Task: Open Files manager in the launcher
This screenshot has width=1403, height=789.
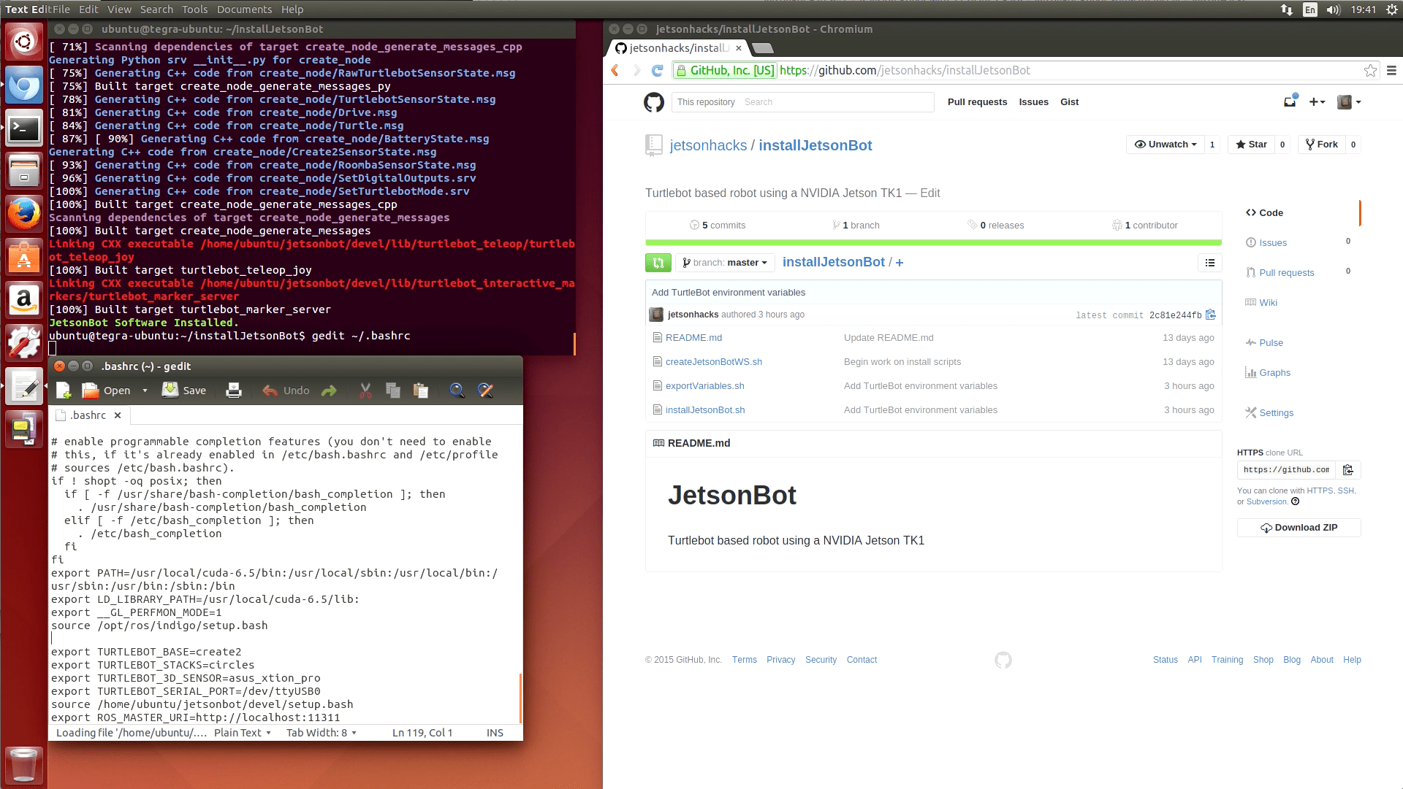Action: point(24,172)
